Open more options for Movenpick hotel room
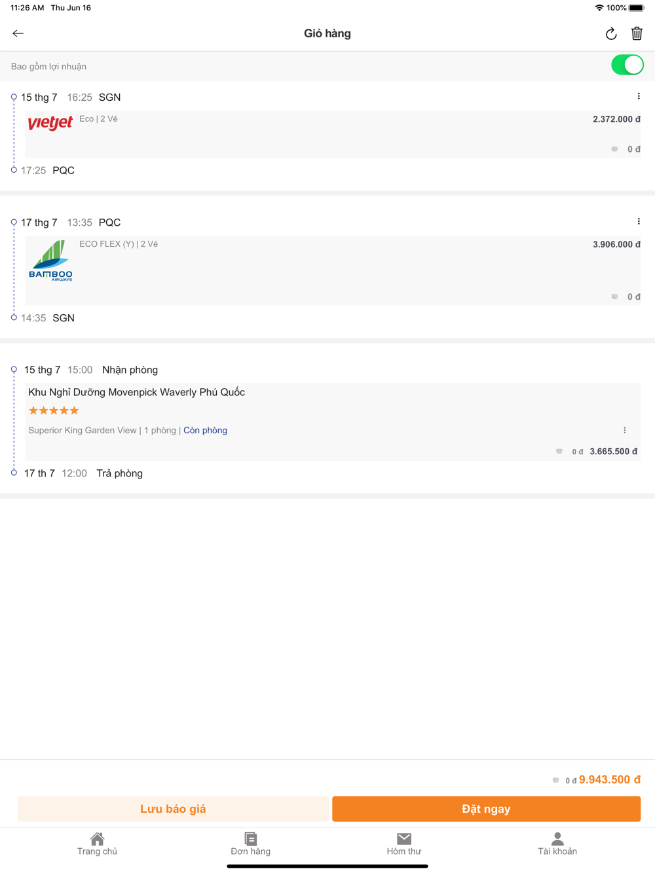The width and height of the screenshot is (655, 873). 624,431
